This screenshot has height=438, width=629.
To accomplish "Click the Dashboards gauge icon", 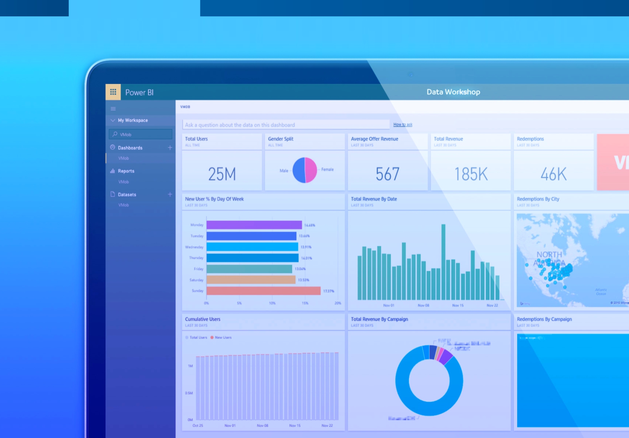I will coord(113,148).
